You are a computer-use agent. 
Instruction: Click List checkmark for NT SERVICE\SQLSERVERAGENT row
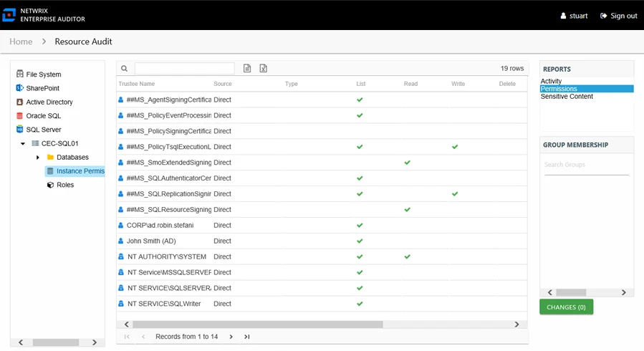pos(360,288)
